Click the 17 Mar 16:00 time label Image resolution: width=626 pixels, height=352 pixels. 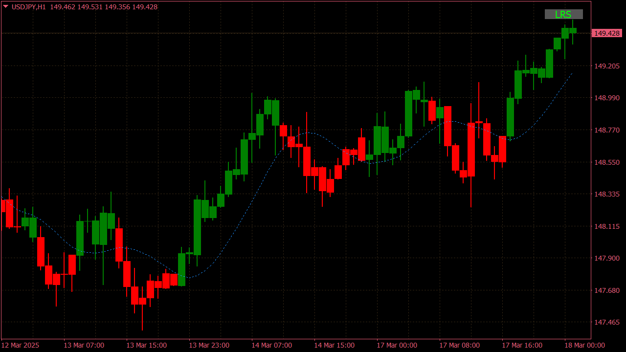tap(522, 345)
